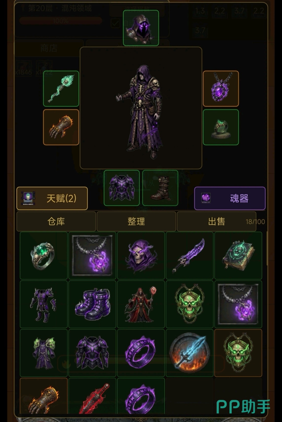Tap the 整理 sort inventory tab
The width and height of the screenshot is (282, 422).
(x=136, y=221)
